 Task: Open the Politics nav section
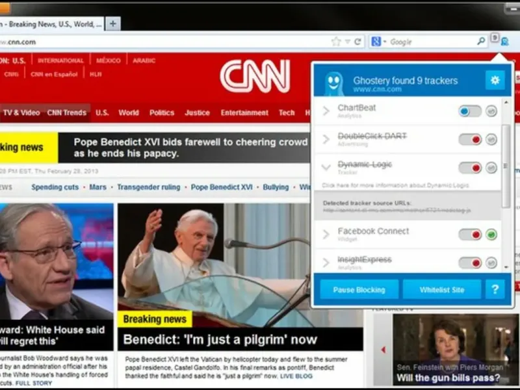pyautogui.click(x=162, y=112)
